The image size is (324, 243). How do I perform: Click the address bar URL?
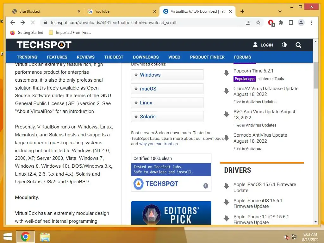pyautogui.click(x=114, y=22)
